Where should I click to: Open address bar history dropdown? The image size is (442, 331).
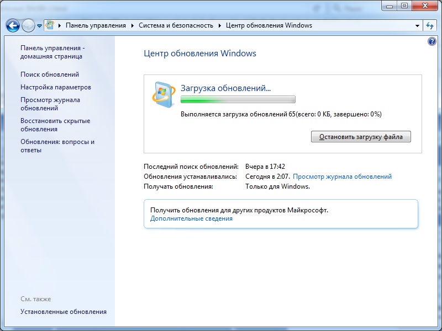(x=417, y=25)
